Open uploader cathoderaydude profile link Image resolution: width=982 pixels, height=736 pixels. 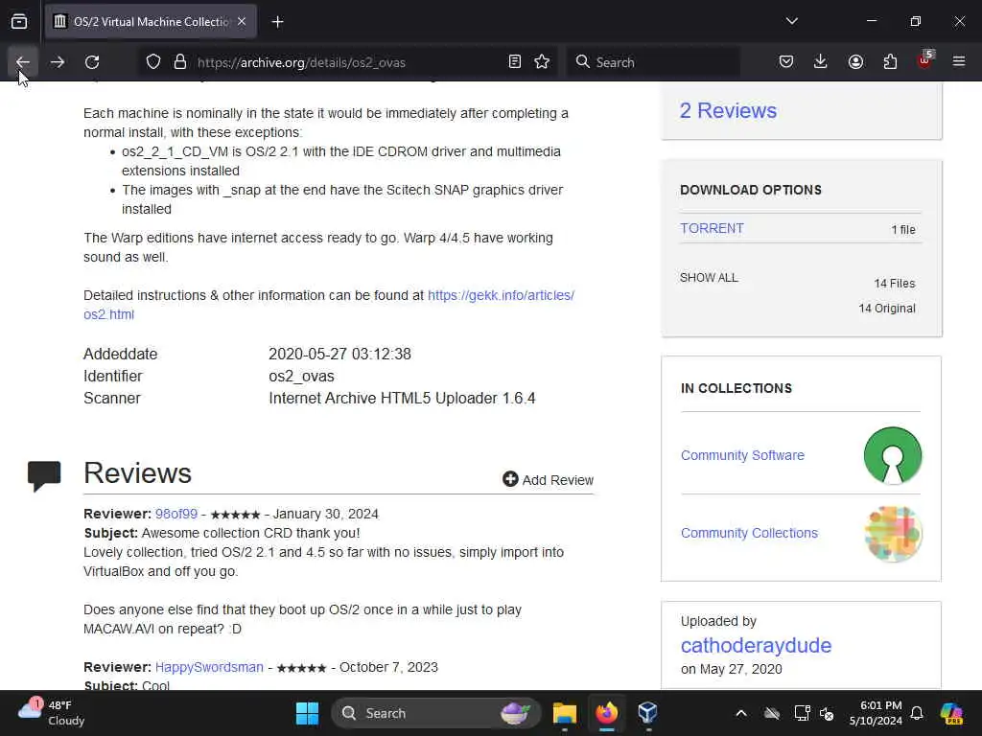tap(756, 645)
